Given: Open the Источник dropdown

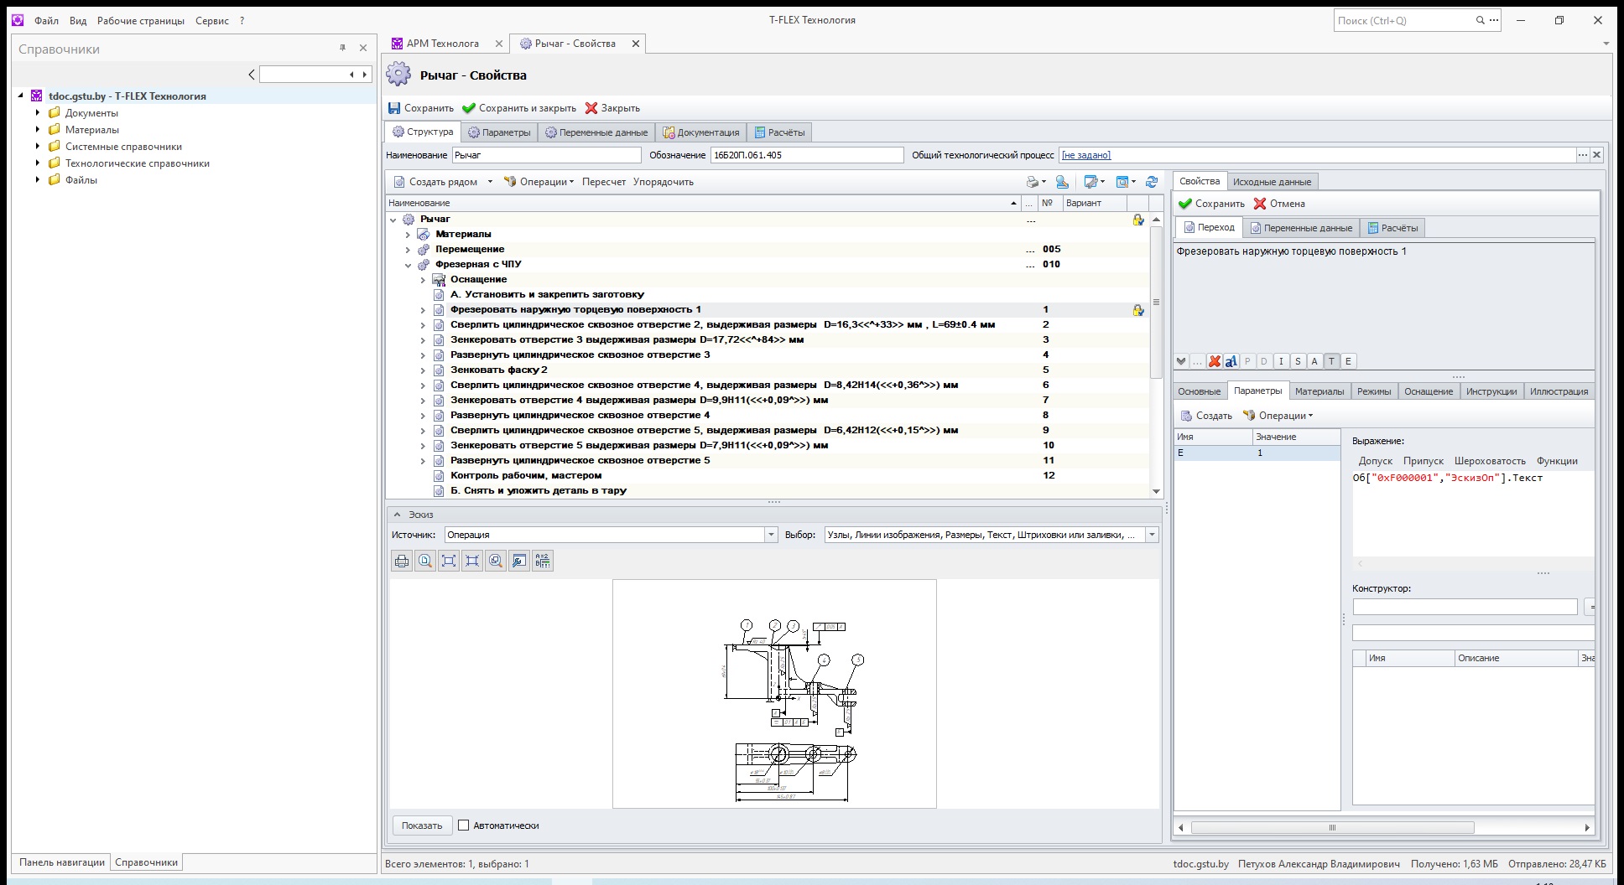Looking at the screenshot, I should 770,535.
